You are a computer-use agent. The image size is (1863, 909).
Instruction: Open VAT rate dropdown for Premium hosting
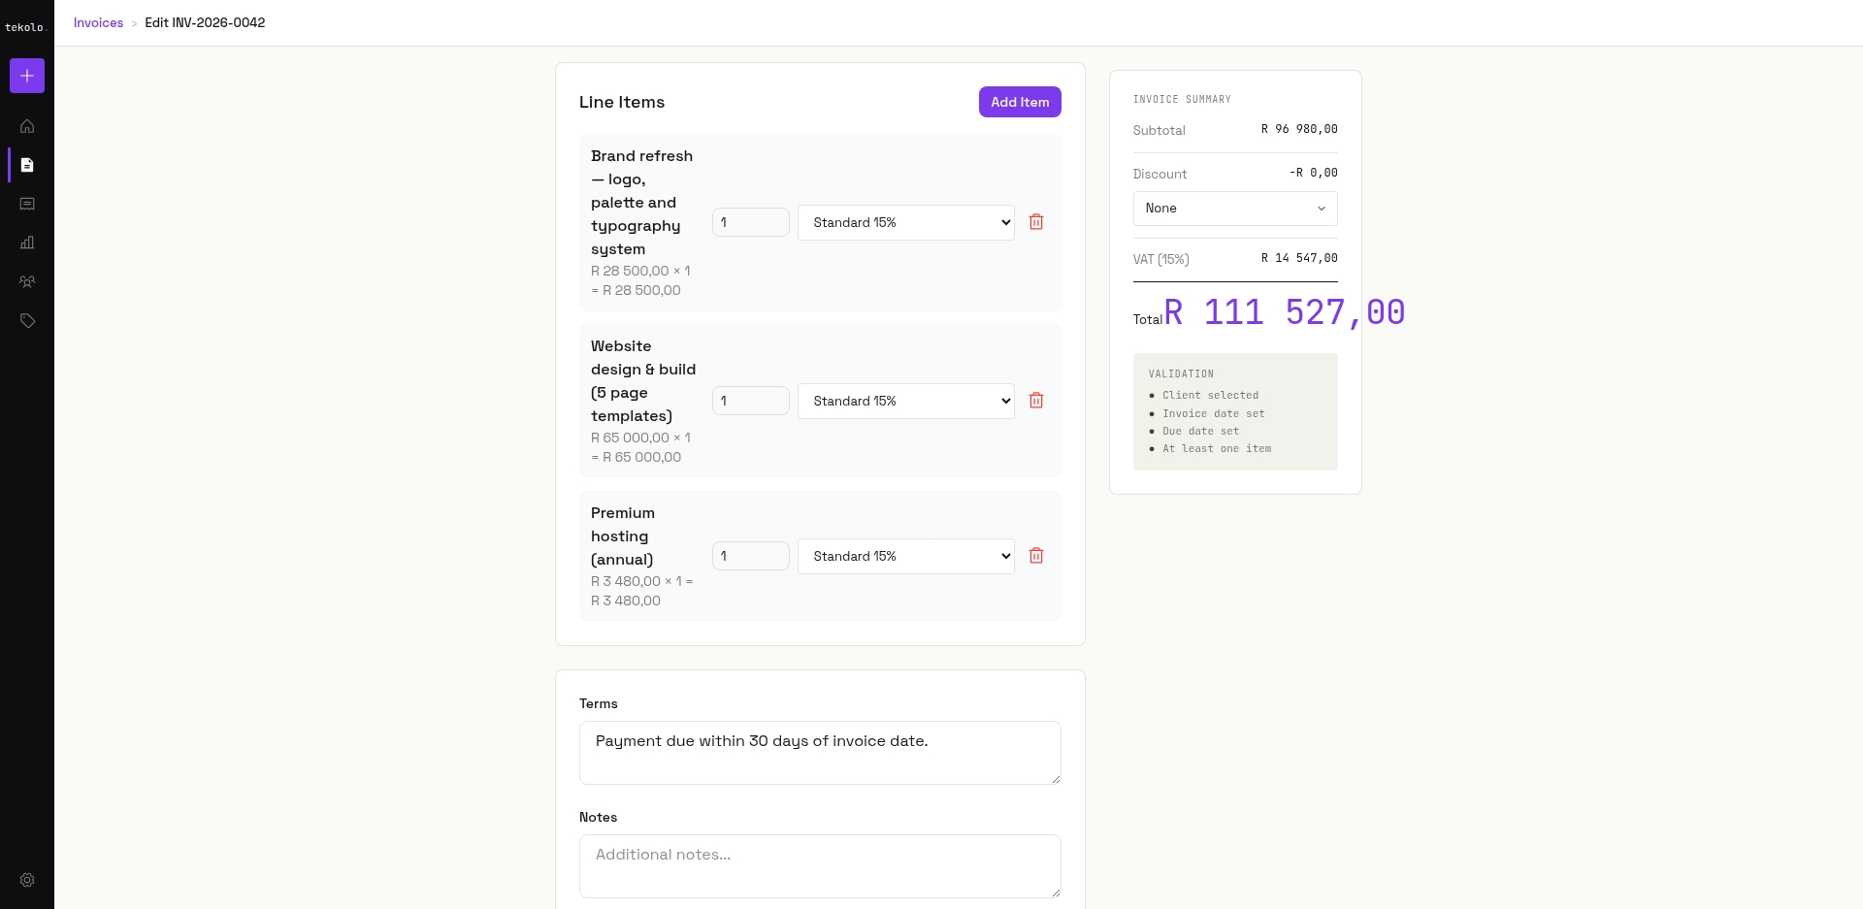[x=906, y=556]
